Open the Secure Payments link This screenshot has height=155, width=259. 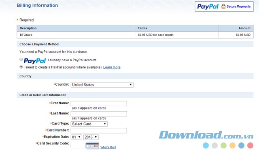(x=238, y=6)
